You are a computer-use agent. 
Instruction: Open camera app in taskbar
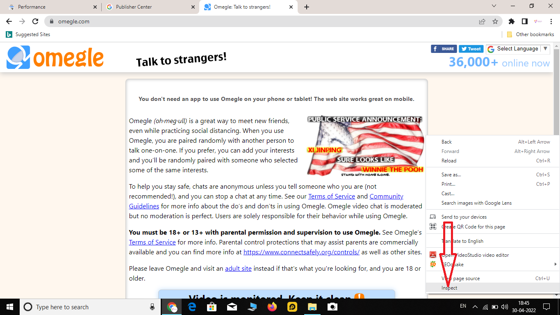tap(332, 307)
